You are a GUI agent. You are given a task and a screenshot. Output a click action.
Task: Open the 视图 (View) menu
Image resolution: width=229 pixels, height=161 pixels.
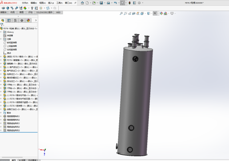pyautogui.click(x=42, y=3)
